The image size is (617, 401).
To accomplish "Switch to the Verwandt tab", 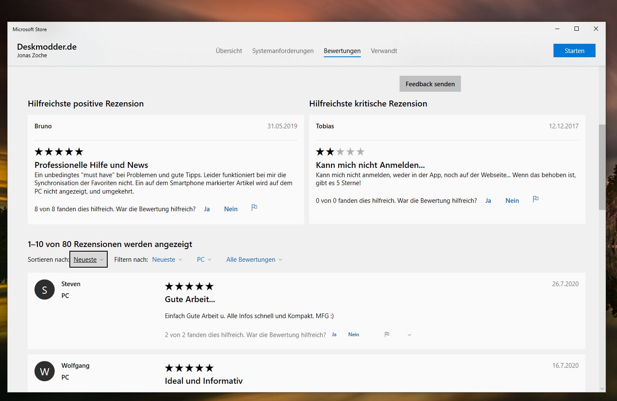I will 384,51.
